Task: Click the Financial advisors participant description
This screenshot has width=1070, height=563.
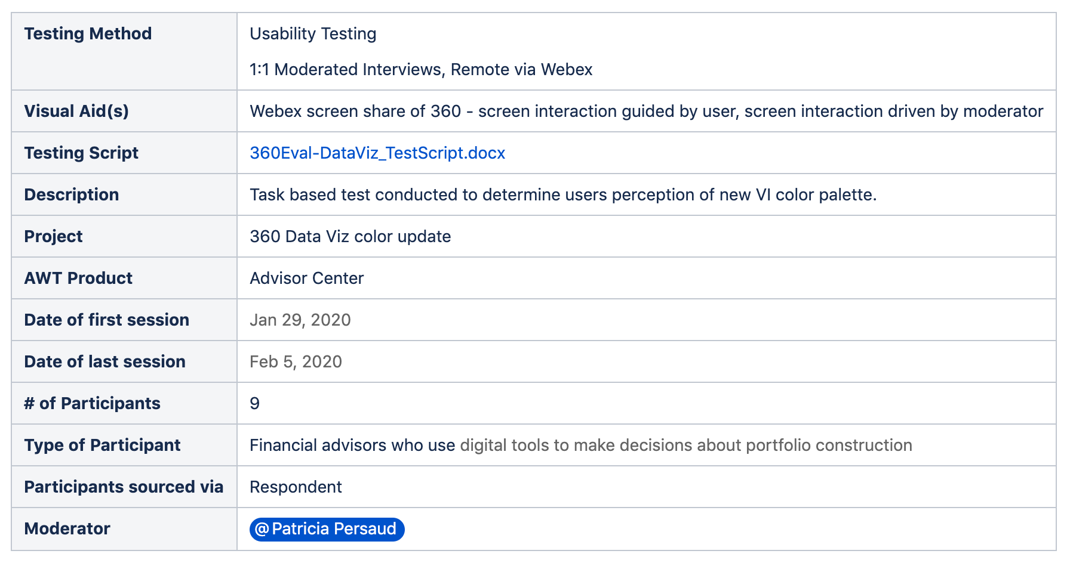Action: 581,446
